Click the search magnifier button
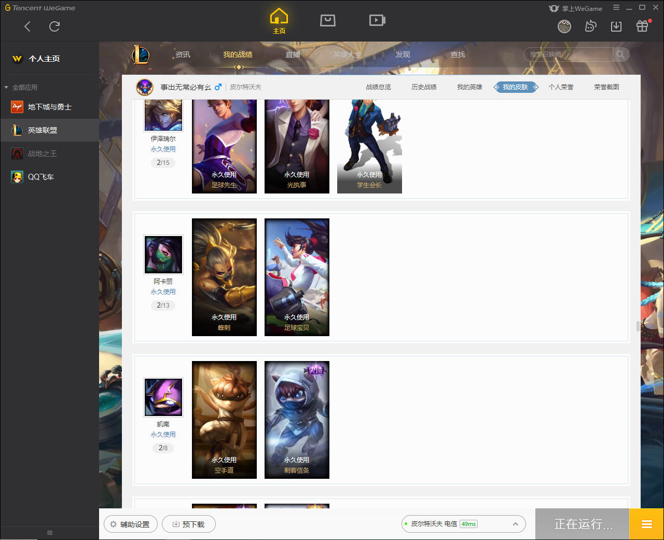 click(x=620, y=54)
